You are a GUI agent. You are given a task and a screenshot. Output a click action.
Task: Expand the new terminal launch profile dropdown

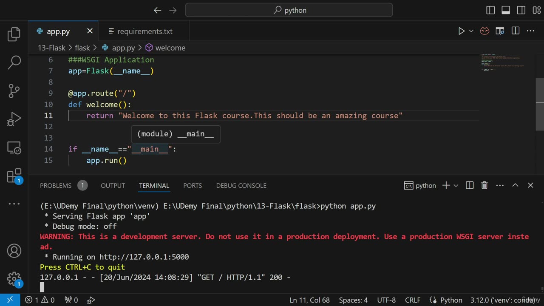(456, 186)
